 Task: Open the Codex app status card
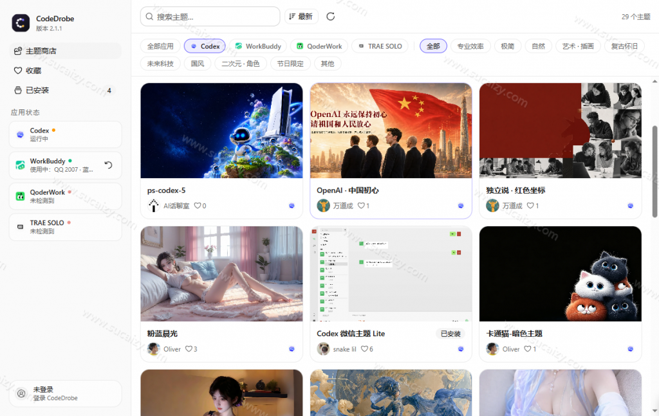[x=66, y=134]
